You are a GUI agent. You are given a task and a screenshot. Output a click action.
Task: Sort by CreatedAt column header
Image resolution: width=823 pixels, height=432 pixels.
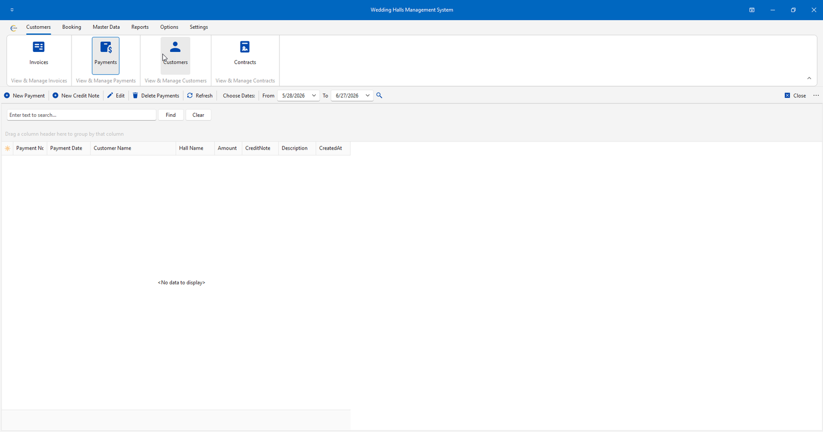coord(333,148)
